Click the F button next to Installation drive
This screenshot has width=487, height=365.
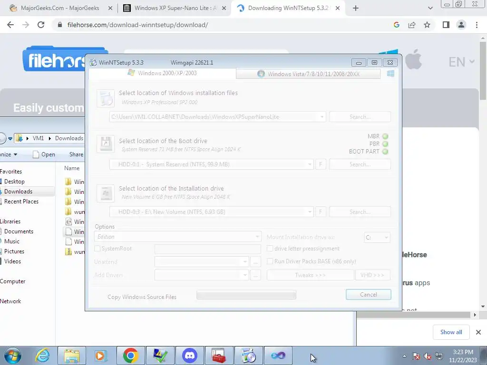click(x=321, y=211)
